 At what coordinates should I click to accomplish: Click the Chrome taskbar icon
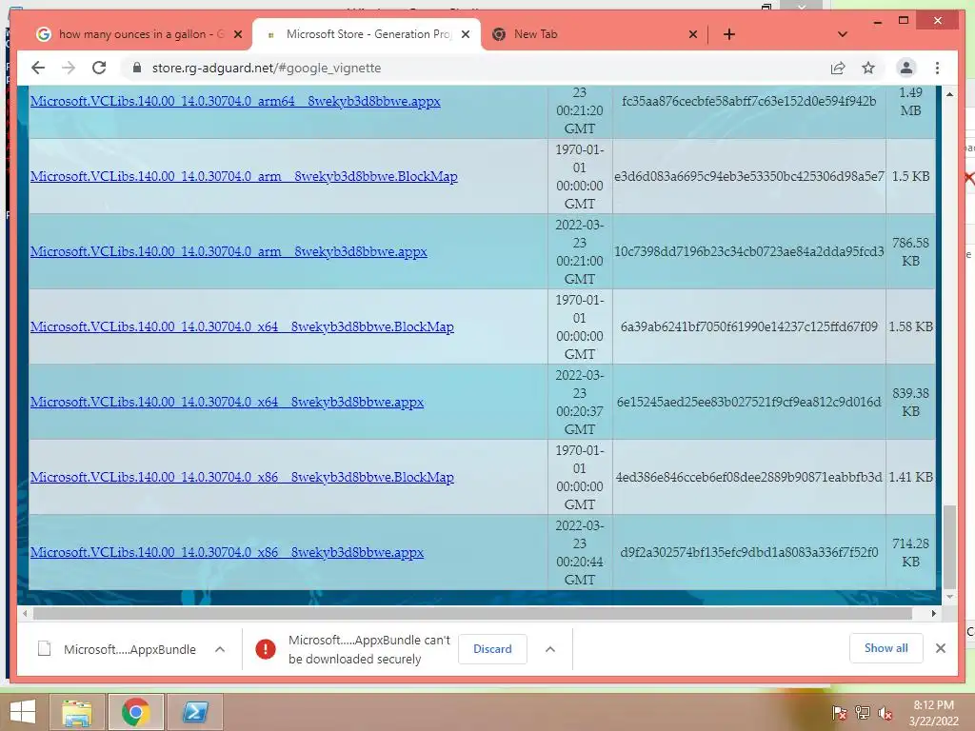[x=135, y=712]
